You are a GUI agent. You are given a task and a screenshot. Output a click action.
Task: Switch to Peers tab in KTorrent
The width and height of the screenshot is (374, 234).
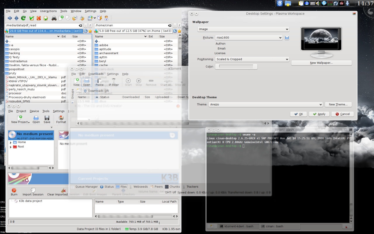coord(156,187)
